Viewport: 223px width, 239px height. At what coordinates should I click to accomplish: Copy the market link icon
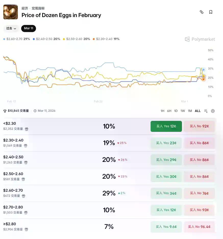(x=202, y=12)
